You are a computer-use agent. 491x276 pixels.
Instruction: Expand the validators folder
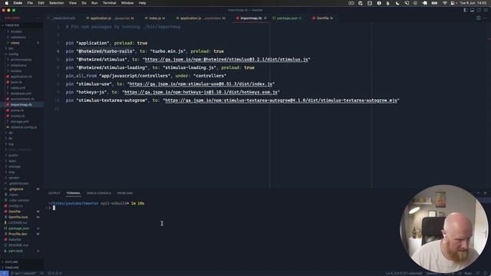coord(18,38)
